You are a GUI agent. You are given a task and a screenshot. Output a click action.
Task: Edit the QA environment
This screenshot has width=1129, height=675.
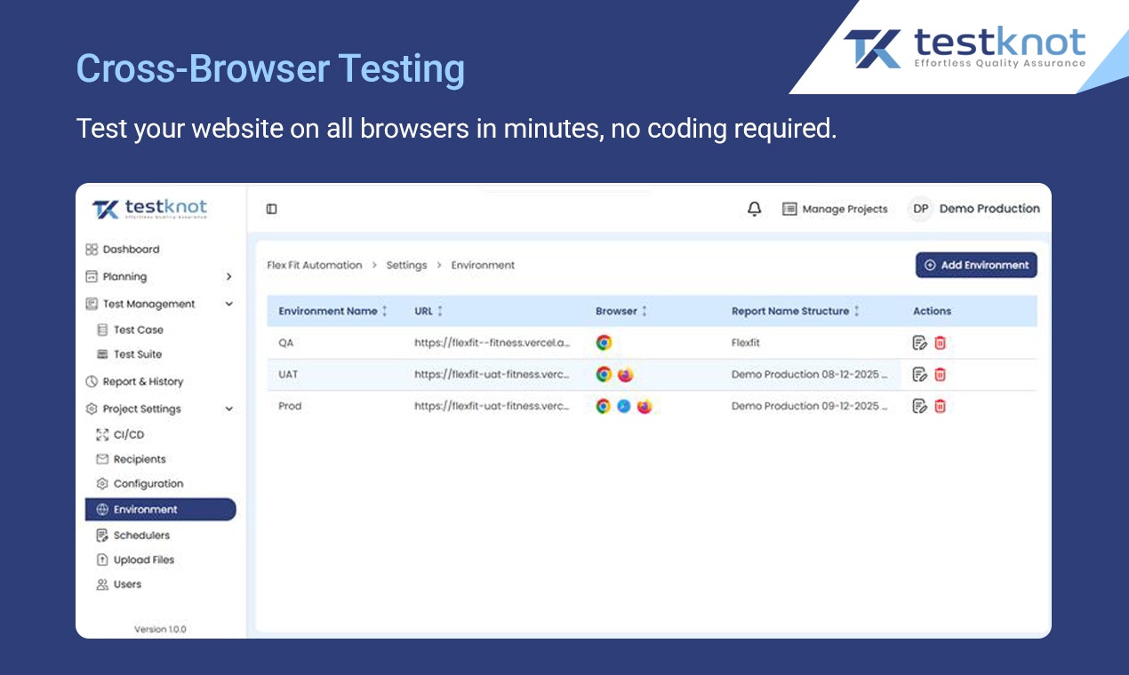coord(920,343)
